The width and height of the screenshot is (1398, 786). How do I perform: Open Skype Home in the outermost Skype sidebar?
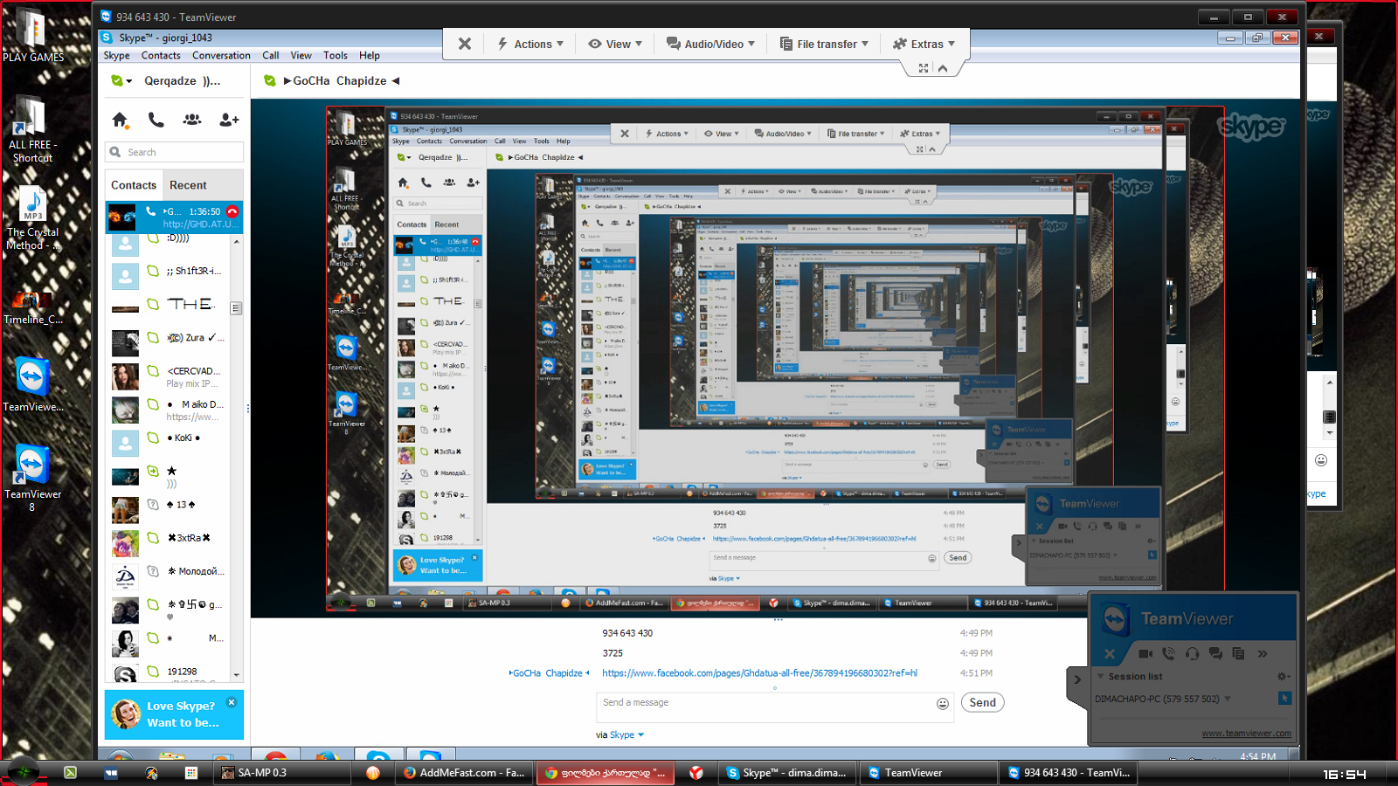coord(121,120)
